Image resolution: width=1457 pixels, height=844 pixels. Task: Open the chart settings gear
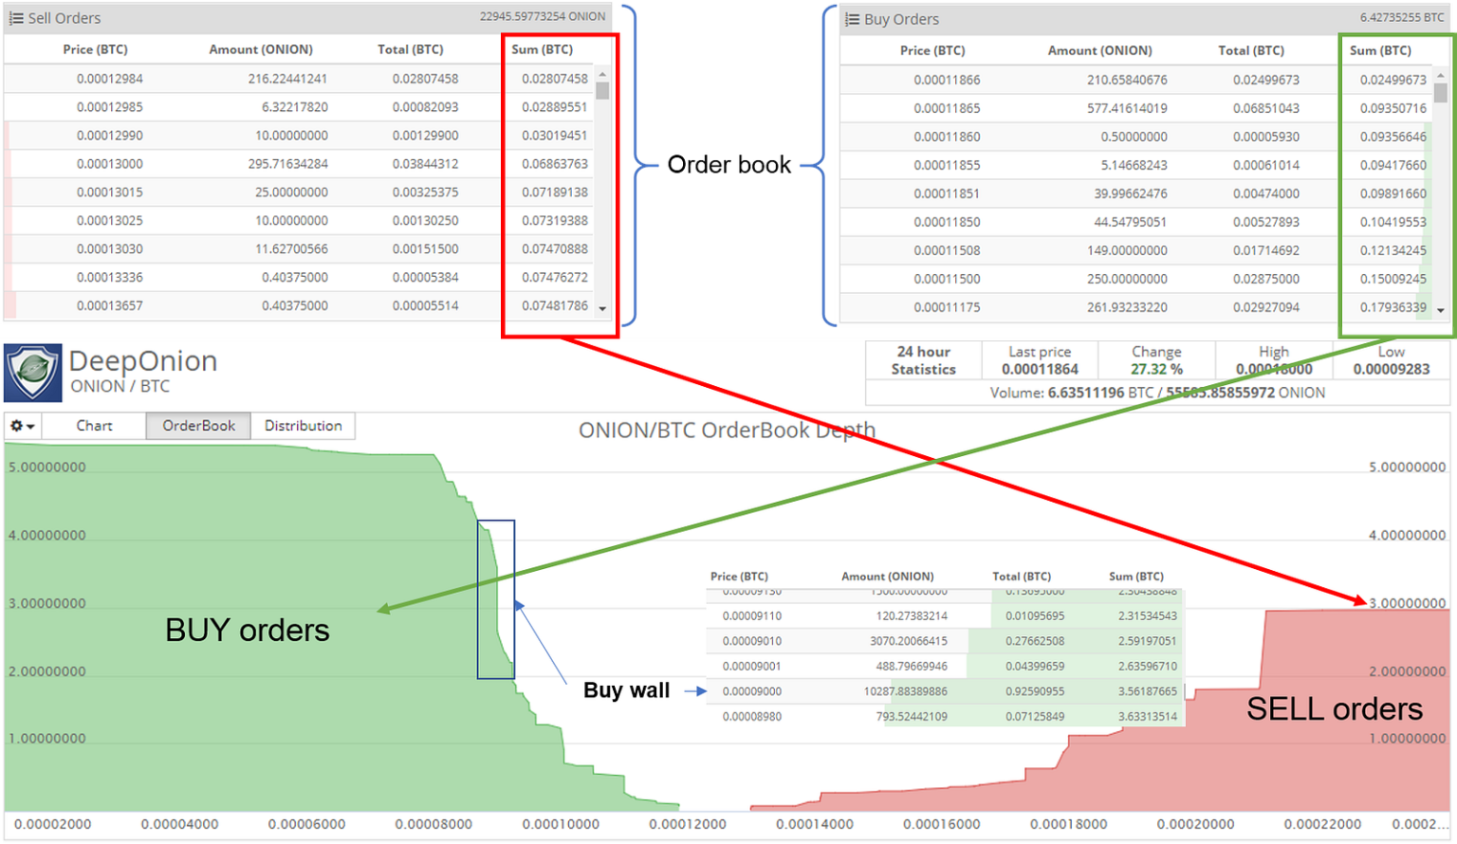point(17,425)
